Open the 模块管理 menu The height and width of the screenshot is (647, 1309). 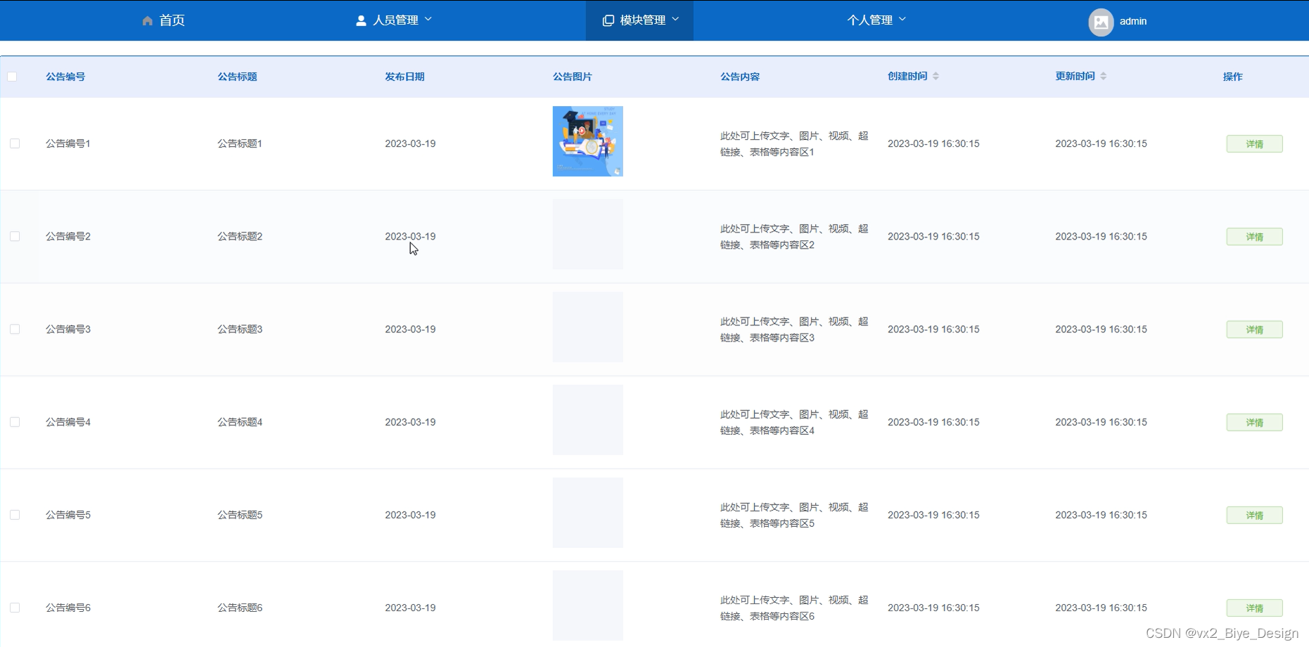pyautogui.click(x=640, y=20)
